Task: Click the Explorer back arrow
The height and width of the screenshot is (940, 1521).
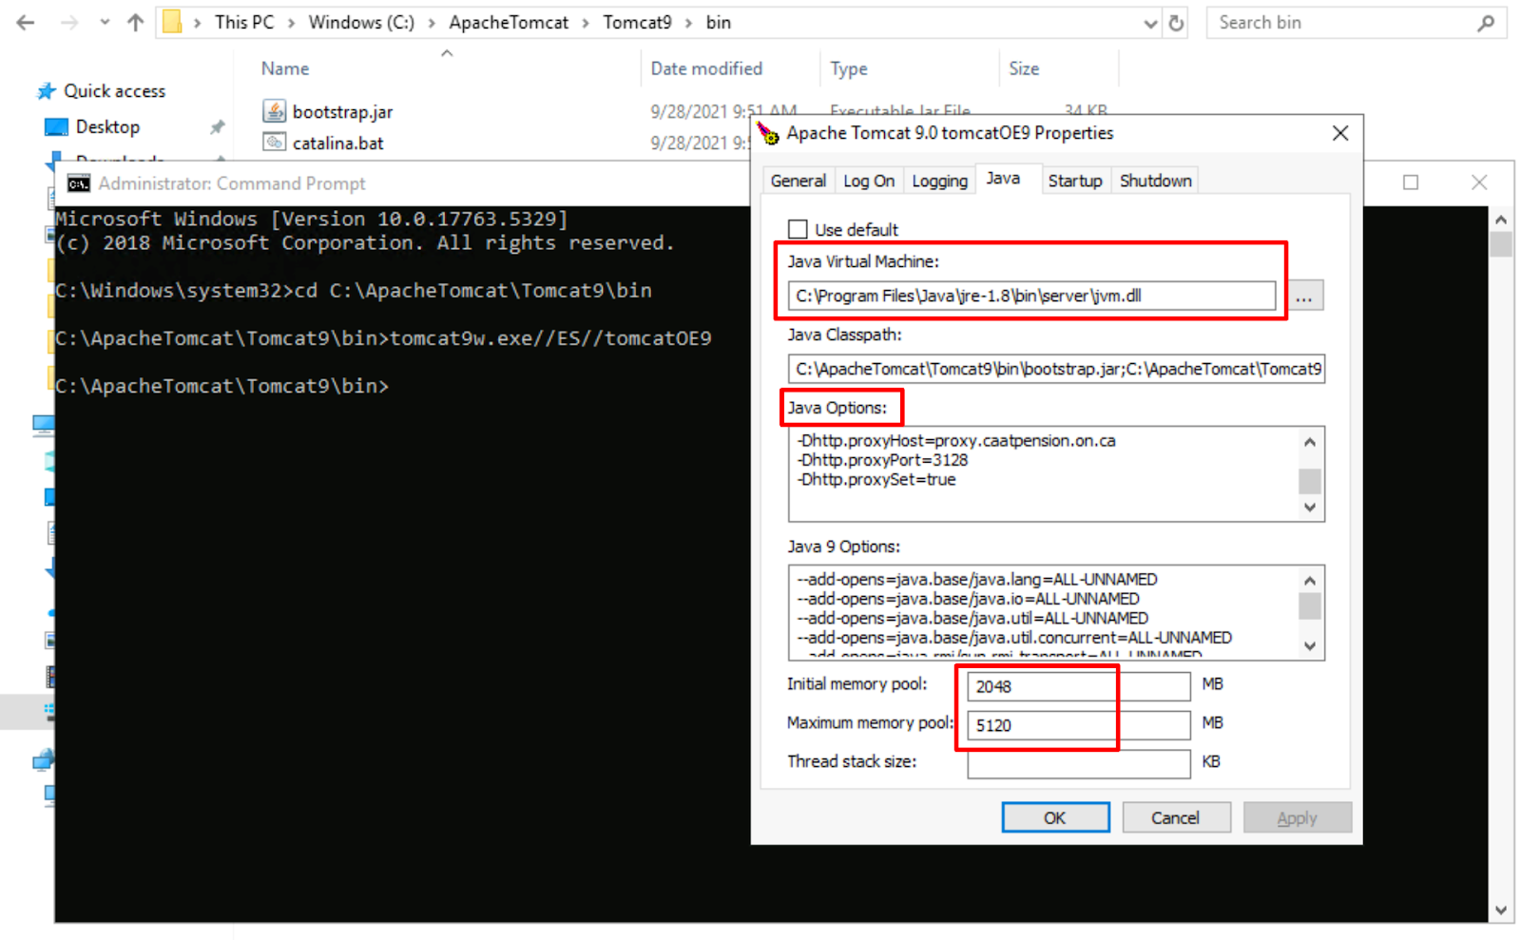Action: point(26,23)
